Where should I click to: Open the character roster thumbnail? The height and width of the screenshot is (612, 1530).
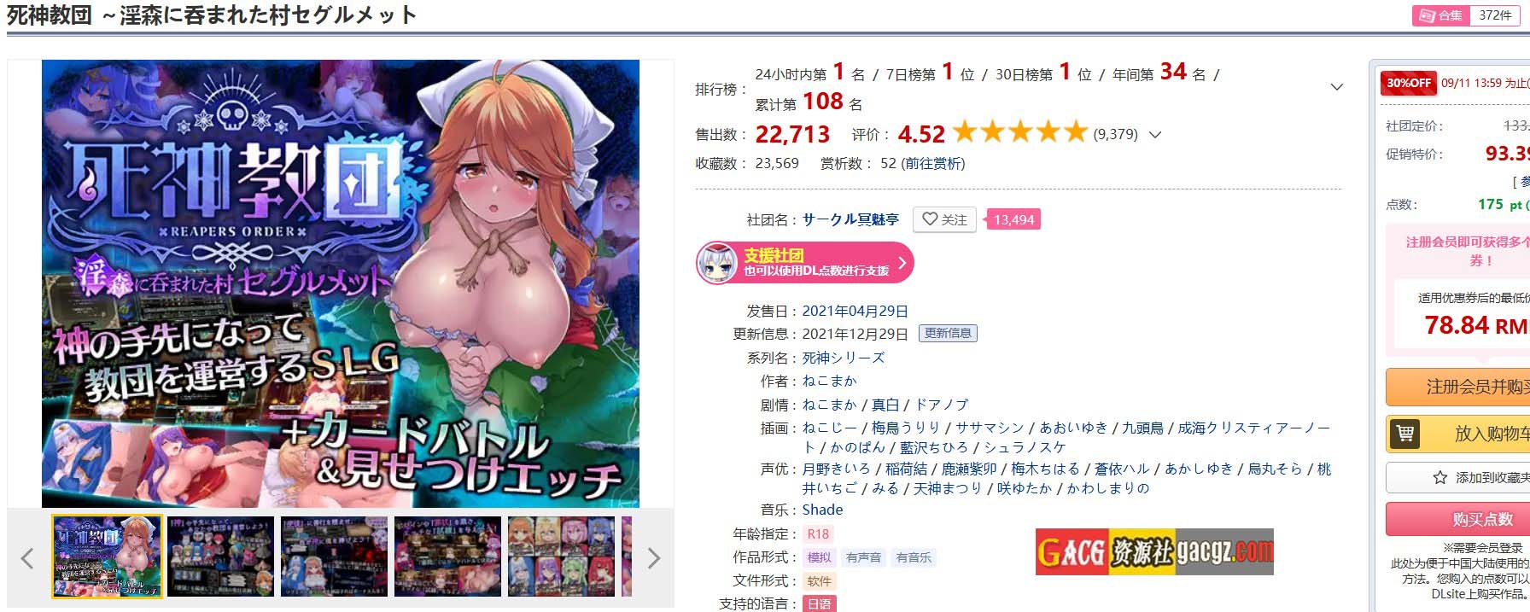(x=561, y=556)
